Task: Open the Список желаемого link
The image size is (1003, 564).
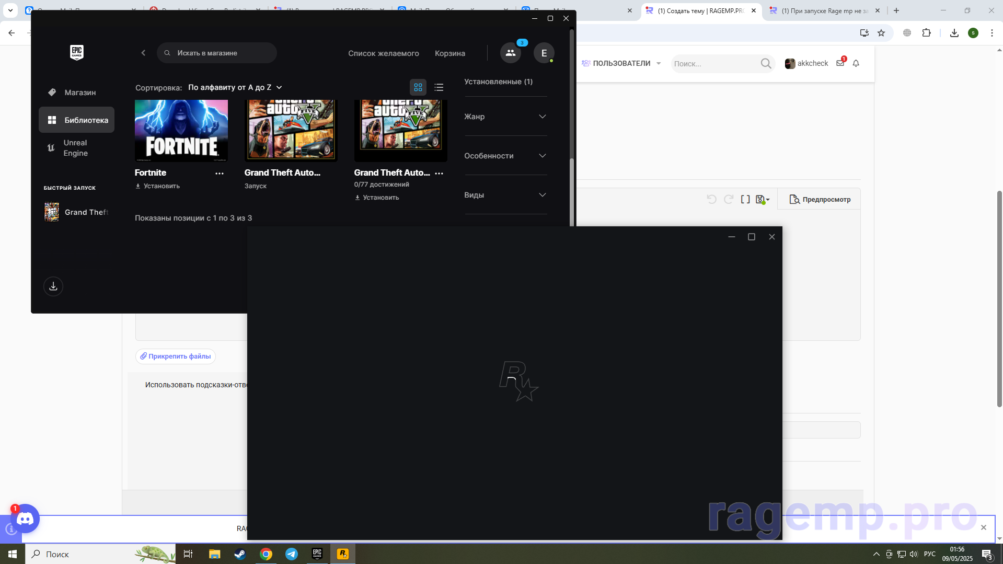Action: click(x=384, y=53)
